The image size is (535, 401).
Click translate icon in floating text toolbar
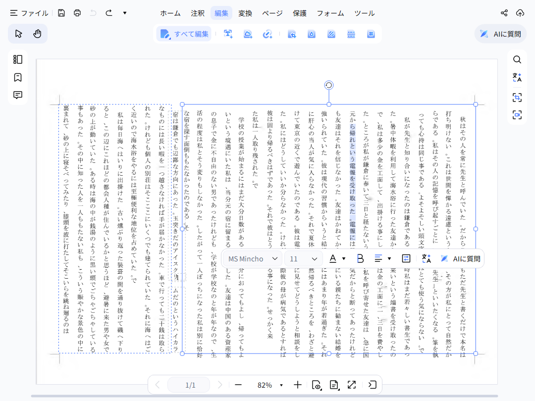pyautogui.click(x=426, y=259)
